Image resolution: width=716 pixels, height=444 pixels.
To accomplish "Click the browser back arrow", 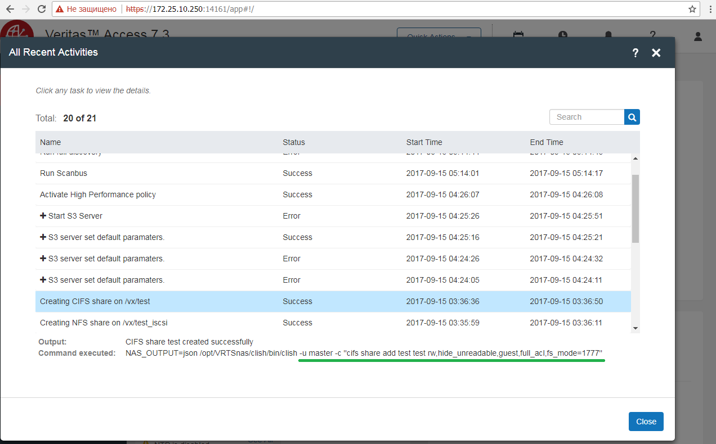I will 10,9.
